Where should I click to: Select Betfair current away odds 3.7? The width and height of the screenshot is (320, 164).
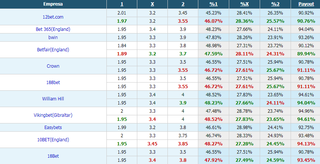[x=183, y=54]
